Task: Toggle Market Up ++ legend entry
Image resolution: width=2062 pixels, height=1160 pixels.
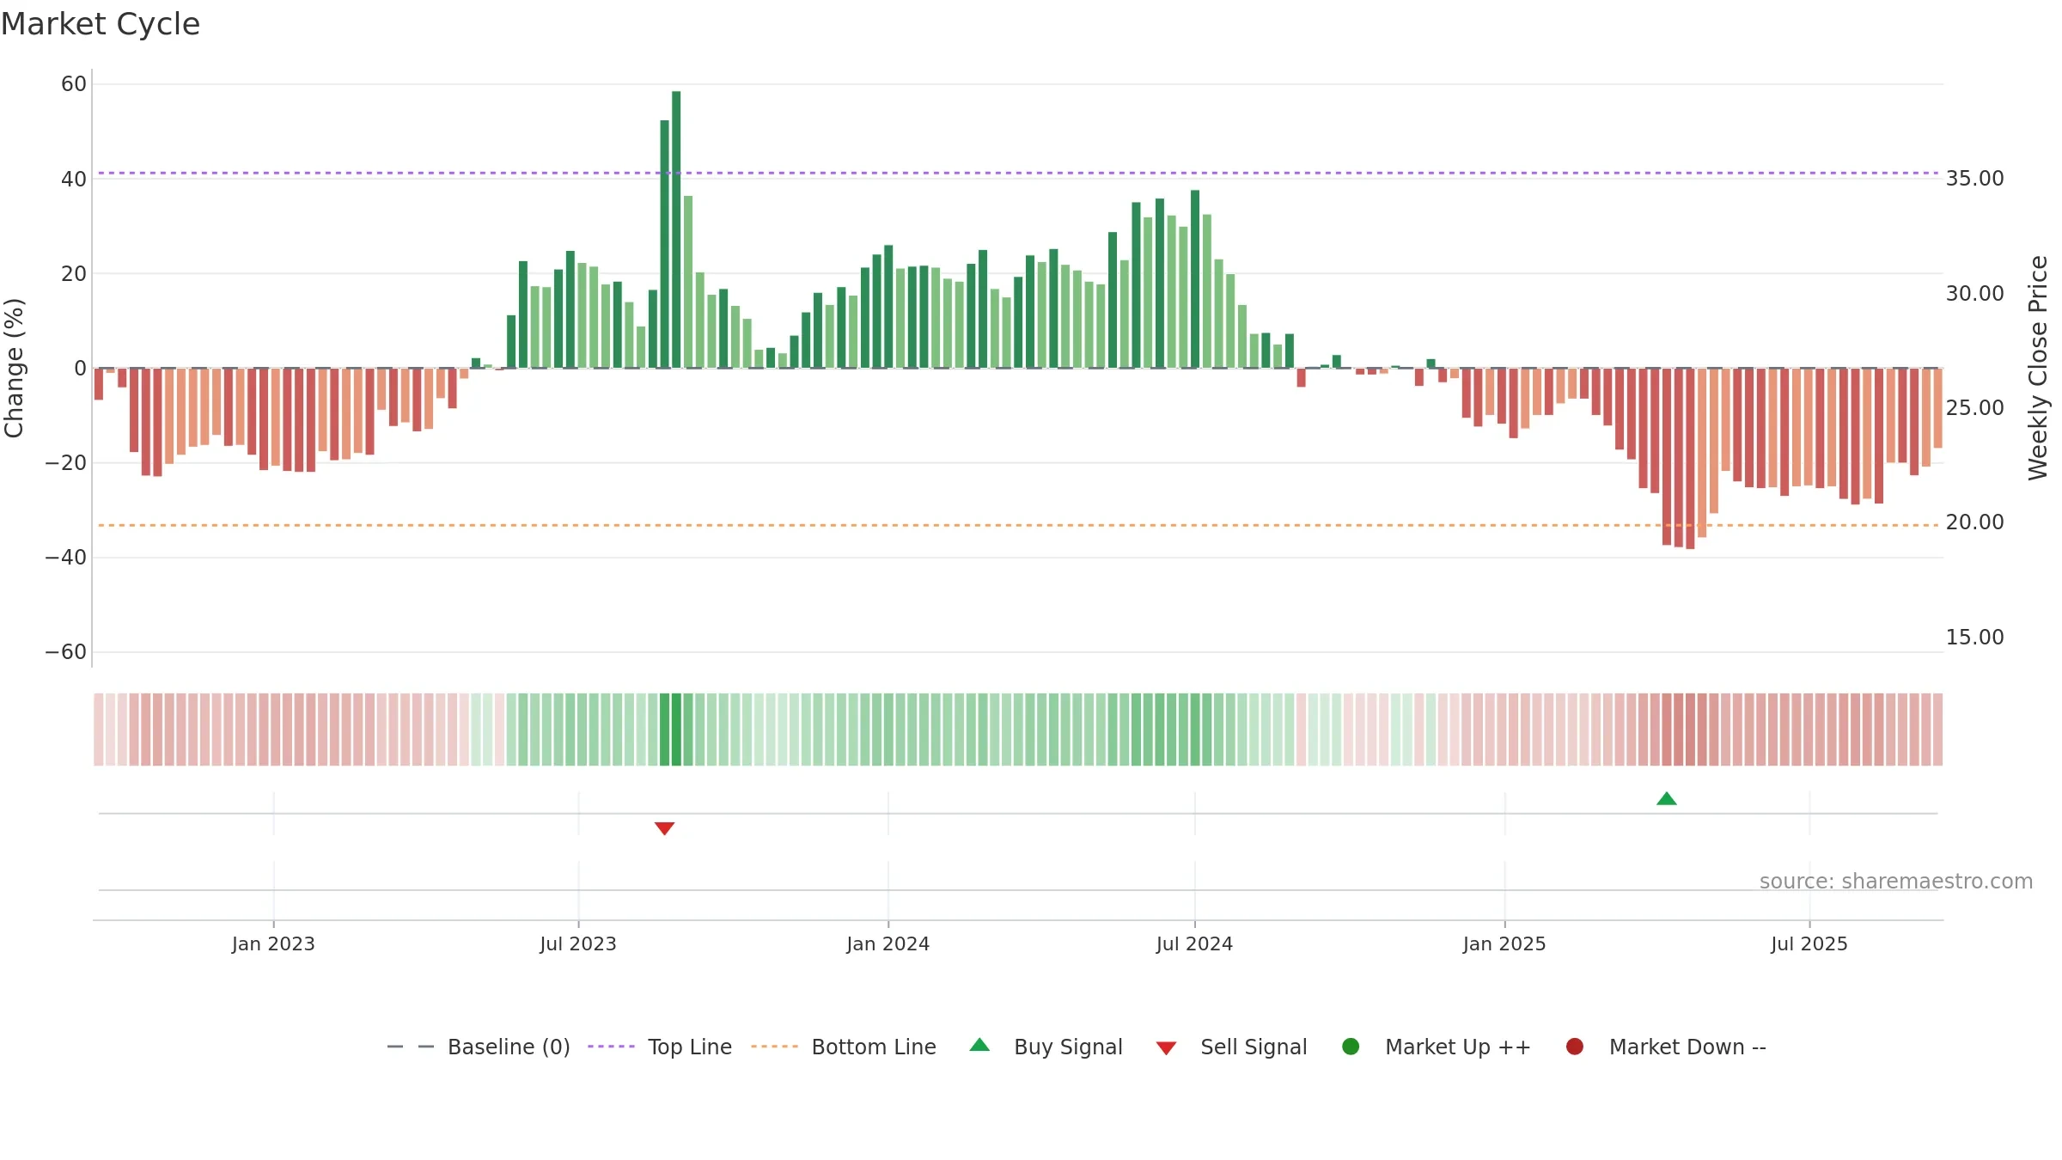Action: 1436,1047
